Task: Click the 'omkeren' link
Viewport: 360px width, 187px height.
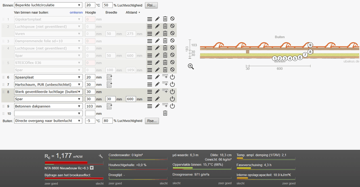Action: pyautogui.click(x=76, y=13)
